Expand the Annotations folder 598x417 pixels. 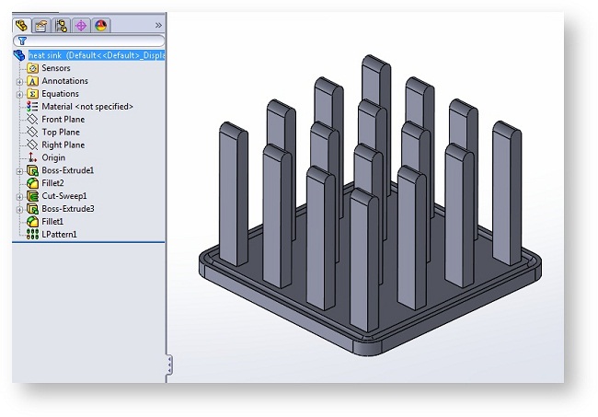pyautogui.click(x=19, y=82)
